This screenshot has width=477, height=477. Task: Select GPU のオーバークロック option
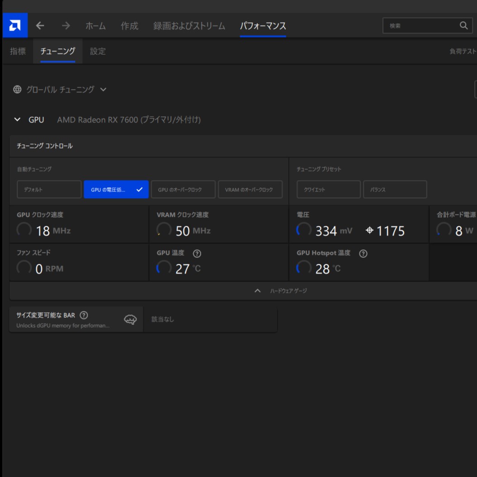(x=183, y=190)
